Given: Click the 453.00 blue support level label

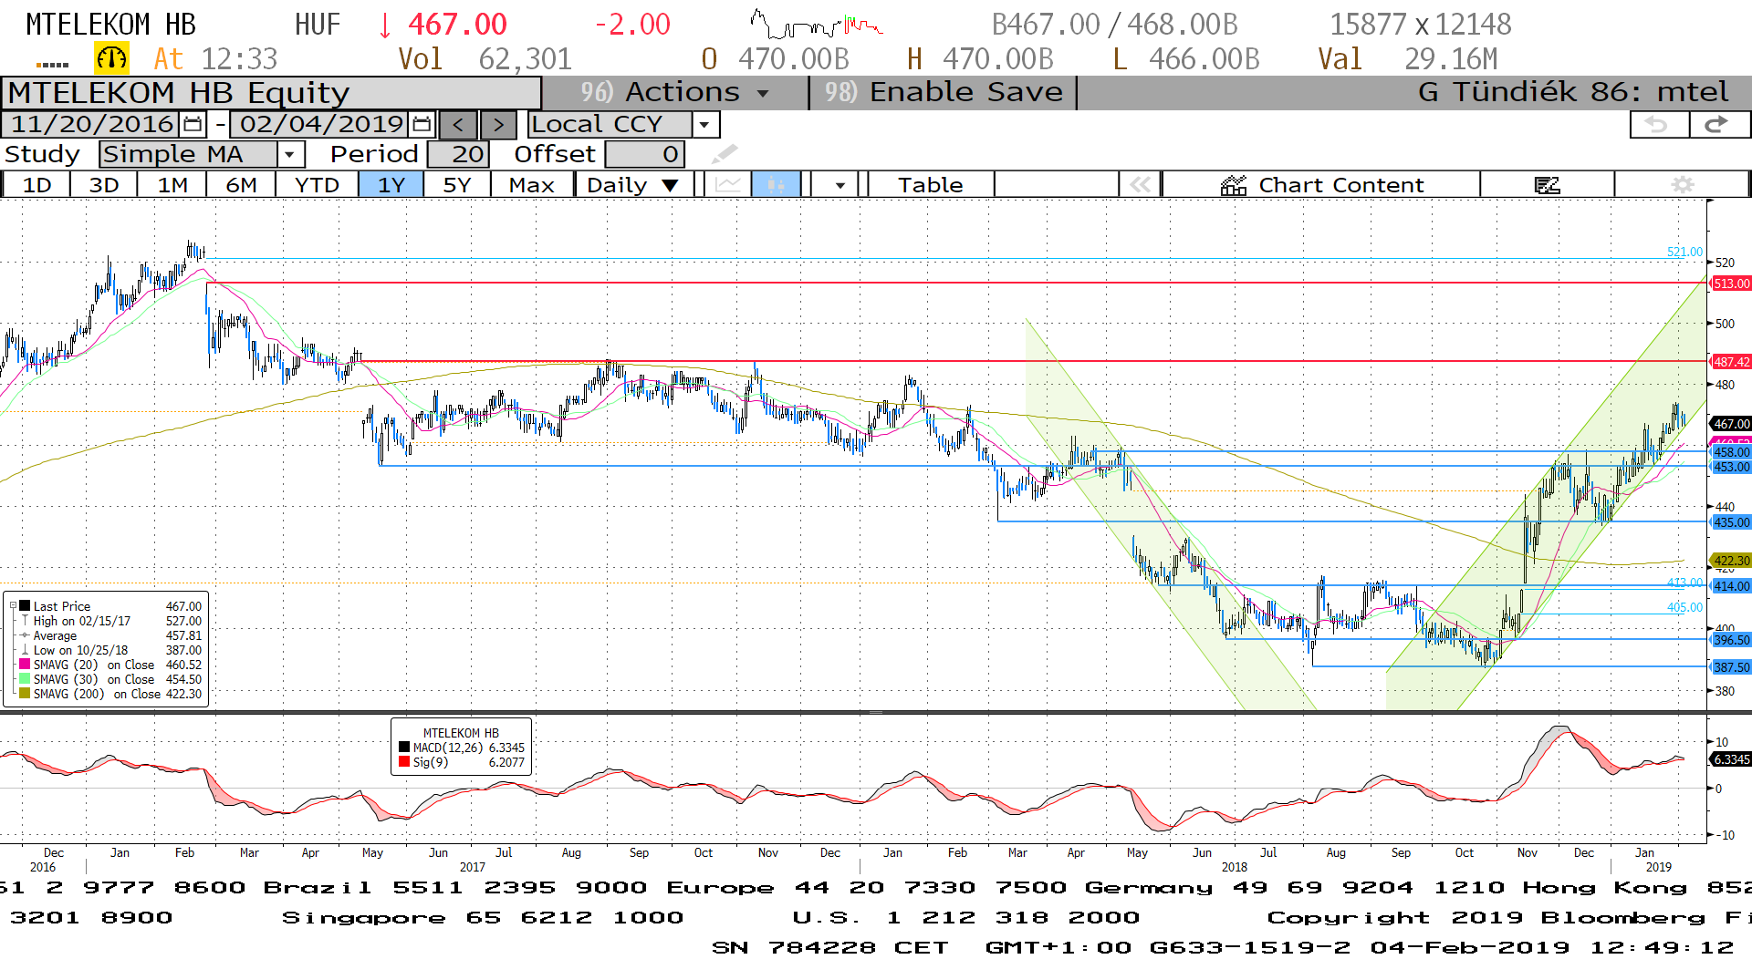Looking at the screenshot, I should tap(1731, 467).
